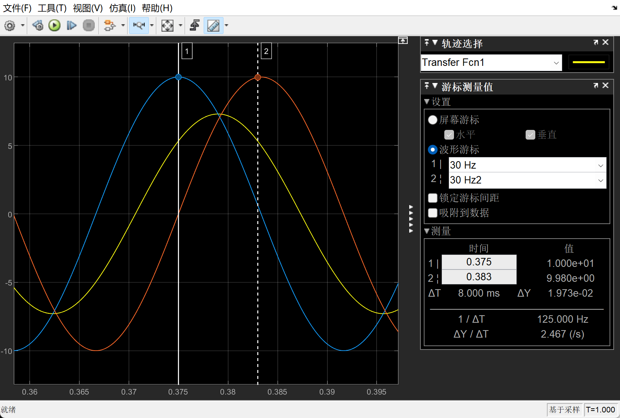
Task: Hide the side panels using the arrow strip
Action: tap(411, 219)
